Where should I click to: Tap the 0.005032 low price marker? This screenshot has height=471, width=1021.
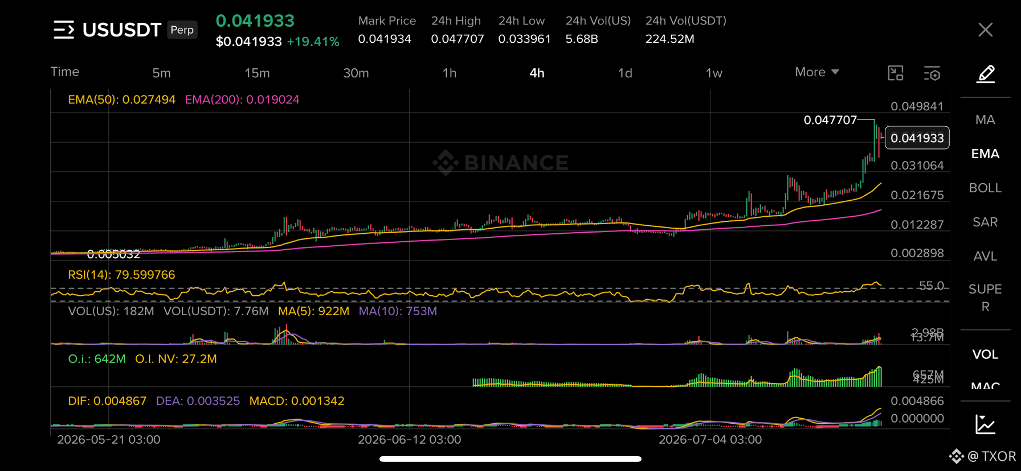pos(113,254)
